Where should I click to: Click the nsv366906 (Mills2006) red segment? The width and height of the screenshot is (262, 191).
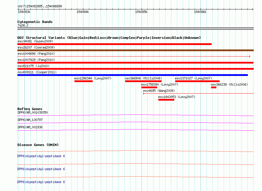point(143,81)
